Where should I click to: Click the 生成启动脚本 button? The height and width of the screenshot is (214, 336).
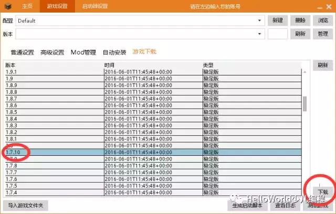click(x=247, y=206)
